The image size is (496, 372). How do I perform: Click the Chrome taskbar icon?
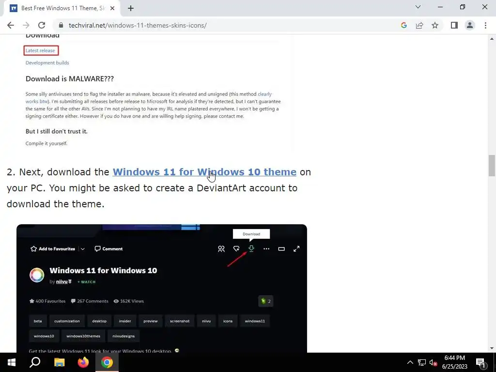tap(107, 362)
